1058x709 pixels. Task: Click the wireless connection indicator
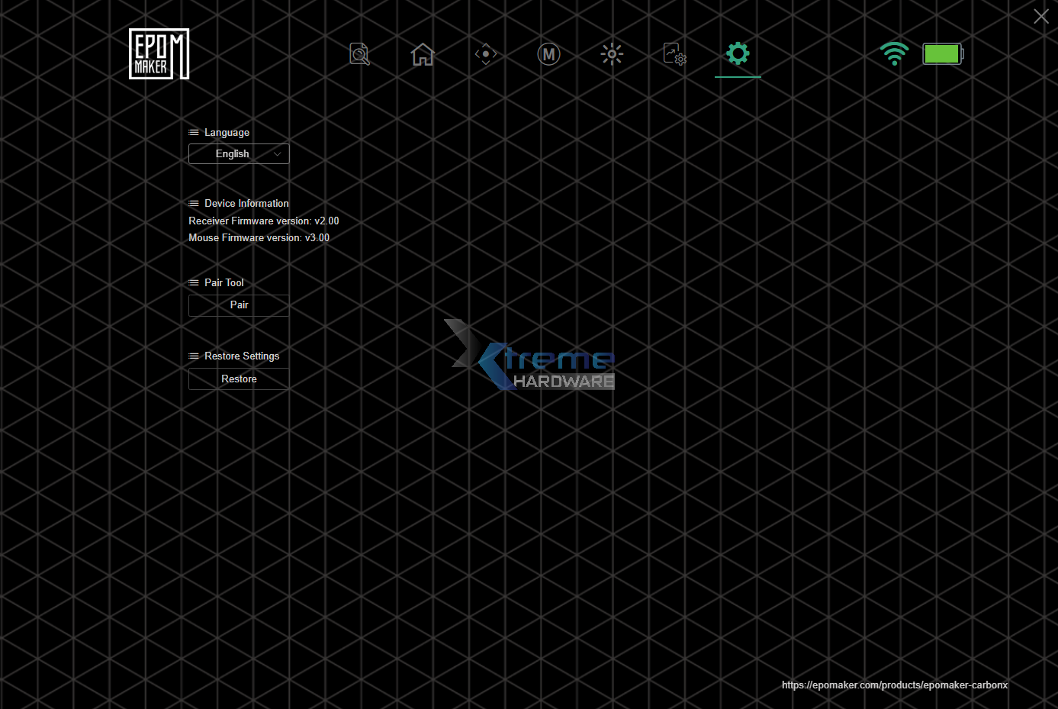[x=894, y=54]
